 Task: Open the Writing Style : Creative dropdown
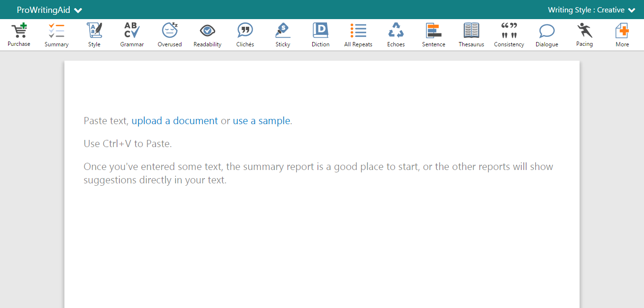pyautogui.click(x=591, y=10)
